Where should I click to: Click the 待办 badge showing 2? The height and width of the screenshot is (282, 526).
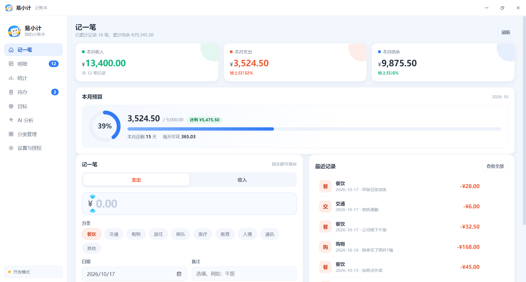click(55, 92)
